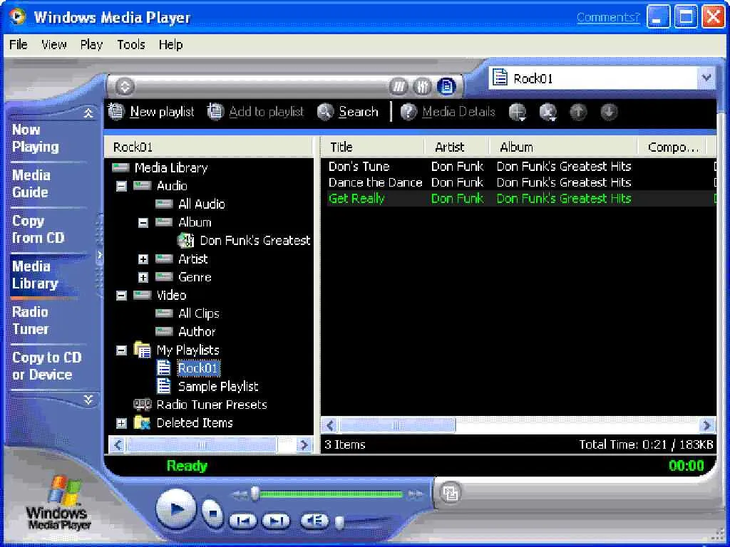This screenshot has height=547, width=730.
Task: Click the Media Details question icon
Action: [408, 112]
